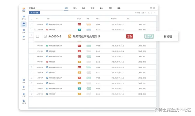Switch to the 迭代 tab
195x116 pixels.
point(75,8)
